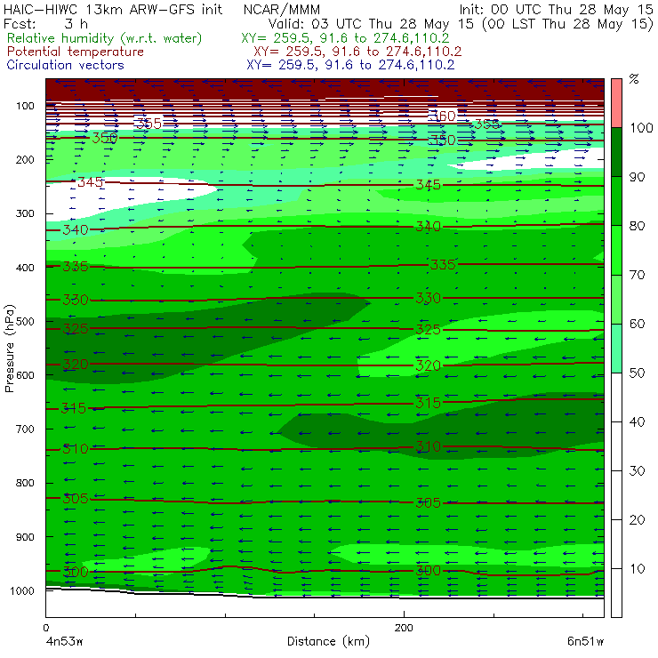Click the '900' pressure axis tick label
This screenshot has height=658, width=658.
tap(25, 537)
